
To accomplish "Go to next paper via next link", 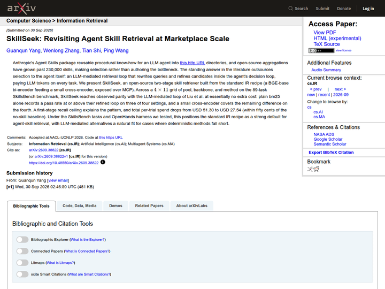I will [x=340, y=89].
